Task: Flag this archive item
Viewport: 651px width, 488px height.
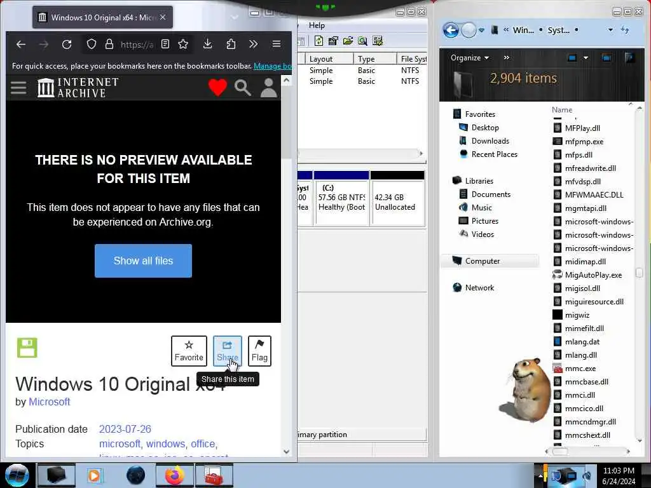Action: pyautogui.click(x=259, y=351)
